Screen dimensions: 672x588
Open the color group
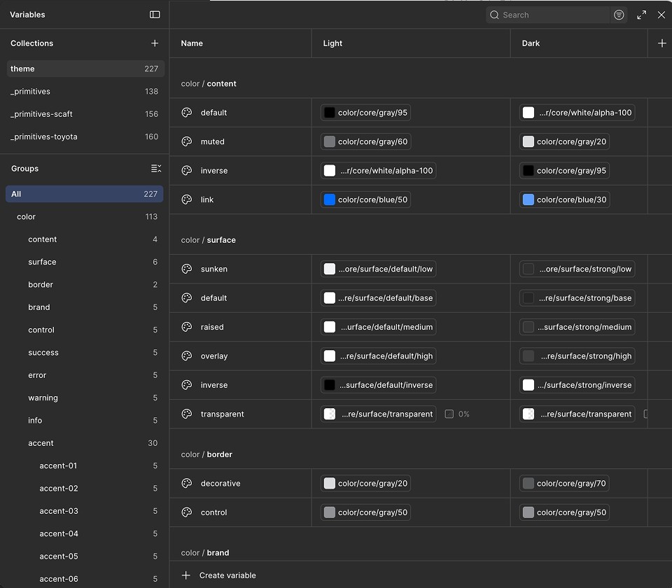click(x=85, y=216)
